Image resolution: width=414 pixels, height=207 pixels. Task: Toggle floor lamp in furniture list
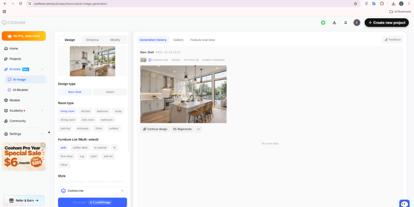click(x=67, y=156)
